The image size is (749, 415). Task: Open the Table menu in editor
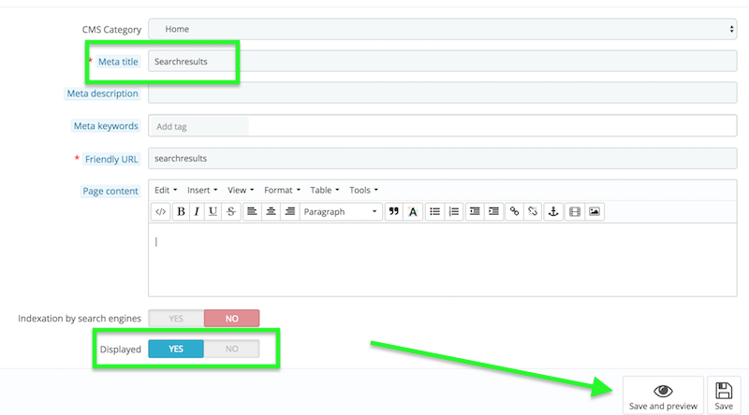click(x=324, y=191)
